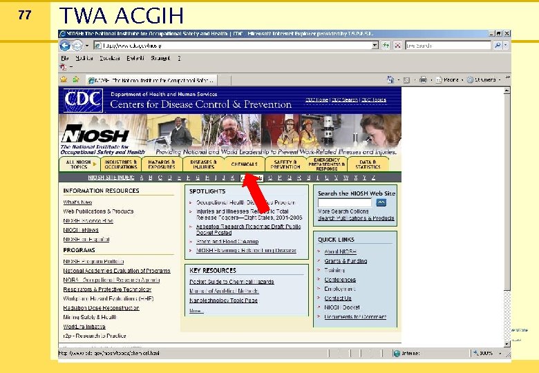Open the Manual of Analytical Methods link

point(224,291)
